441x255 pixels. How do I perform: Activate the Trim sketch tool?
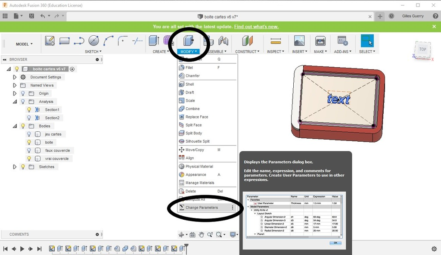[137, 41]
